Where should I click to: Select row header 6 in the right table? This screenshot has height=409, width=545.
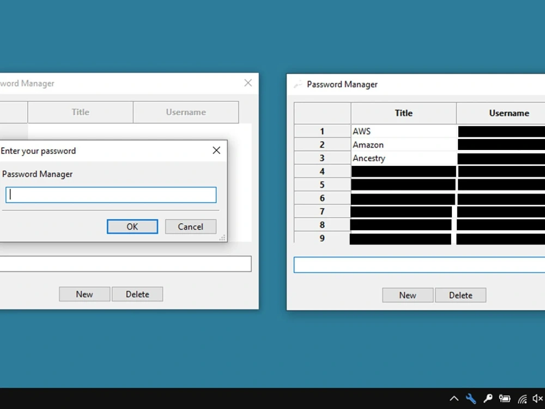[322, 199]
